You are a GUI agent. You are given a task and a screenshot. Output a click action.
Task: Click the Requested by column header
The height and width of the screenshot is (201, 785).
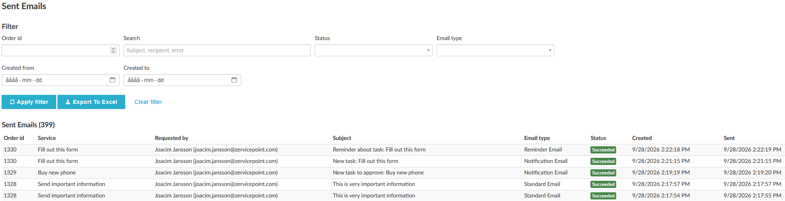tap(172, 138)
